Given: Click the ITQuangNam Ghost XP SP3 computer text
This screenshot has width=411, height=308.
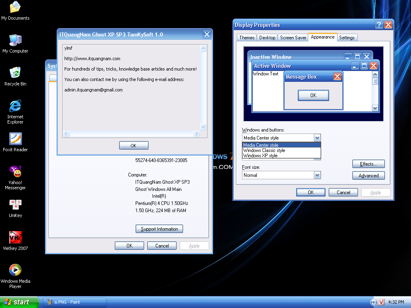Looking at the screenshot, I should [163, 182].
